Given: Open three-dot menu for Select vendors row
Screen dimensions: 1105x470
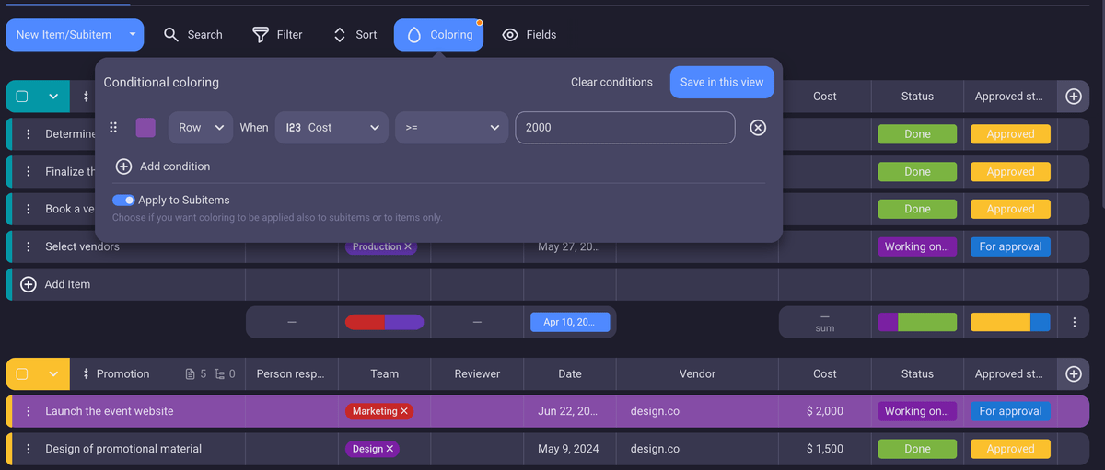Looking at the screenshot, I should 29,246.
